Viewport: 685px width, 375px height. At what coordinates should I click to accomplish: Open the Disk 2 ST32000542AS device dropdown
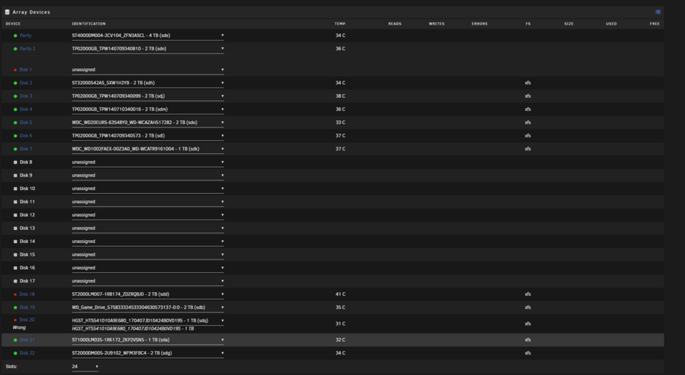point(148,83)
